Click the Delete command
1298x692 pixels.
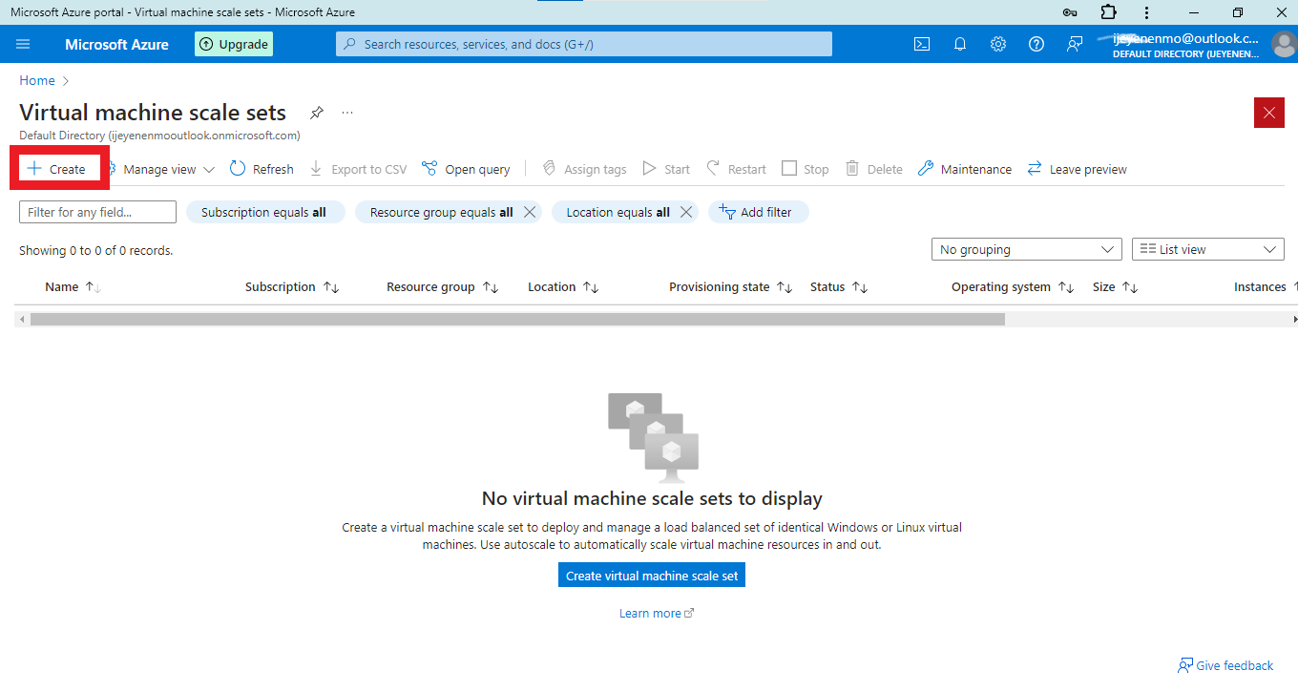click(x=874, y=169)
